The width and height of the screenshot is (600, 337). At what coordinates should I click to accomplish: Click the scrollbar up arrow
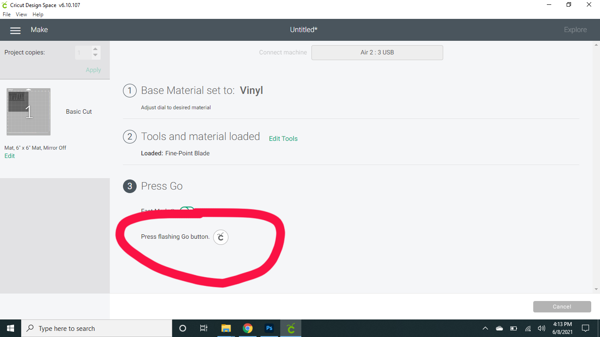596,45
